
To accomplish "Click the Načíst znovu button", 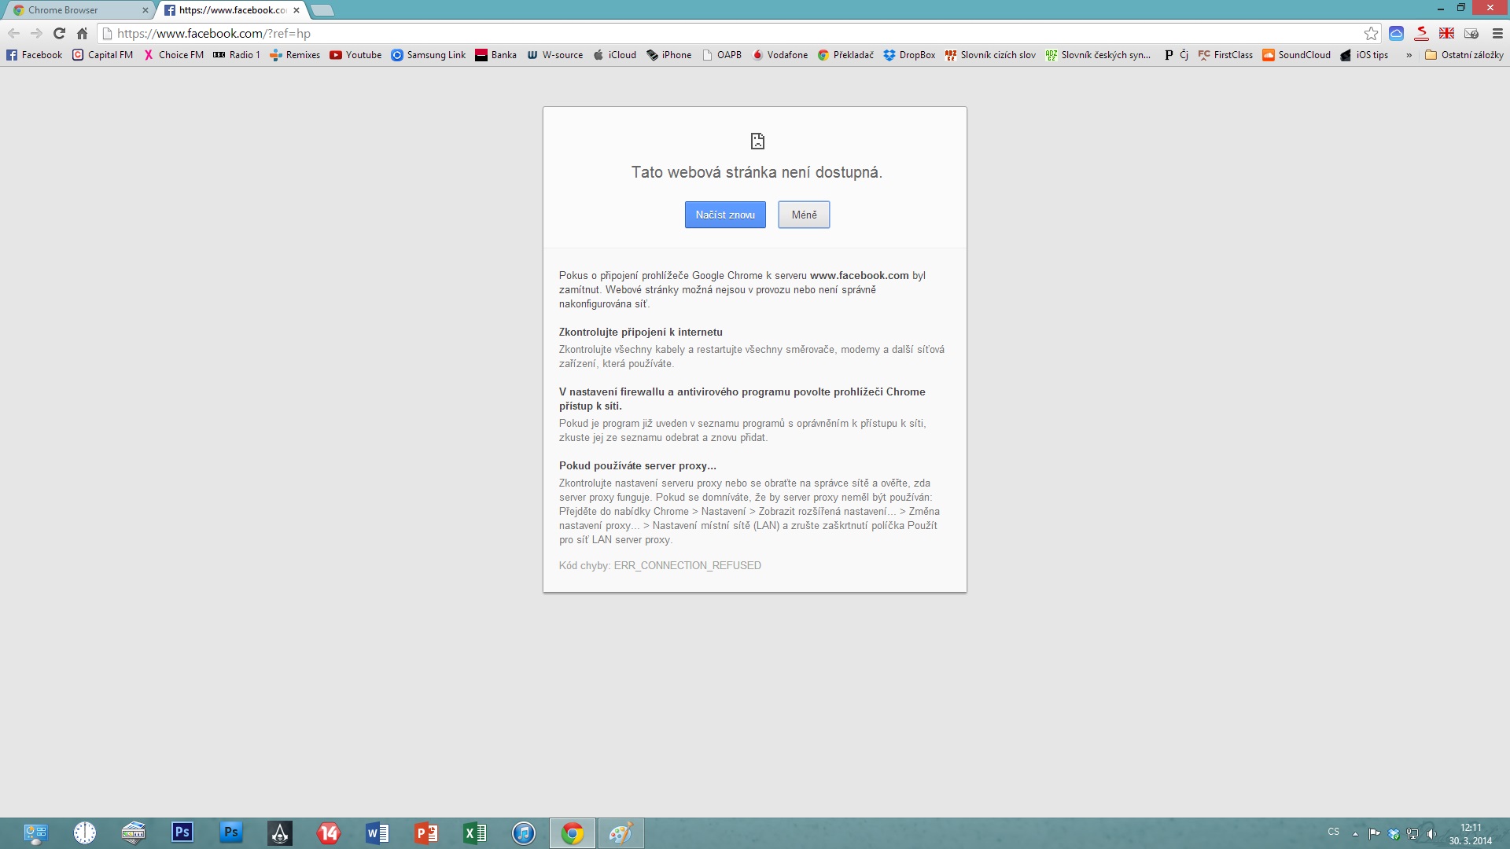I will [724, 215].
